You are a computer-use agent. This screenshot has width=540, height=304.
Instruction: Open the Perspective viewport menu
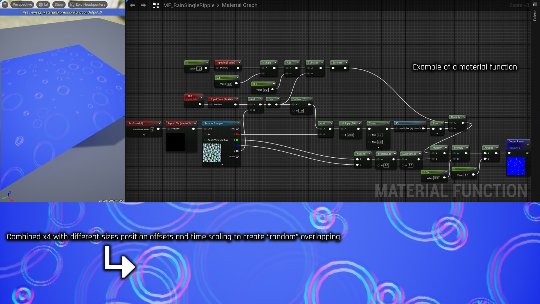point(22,5)
